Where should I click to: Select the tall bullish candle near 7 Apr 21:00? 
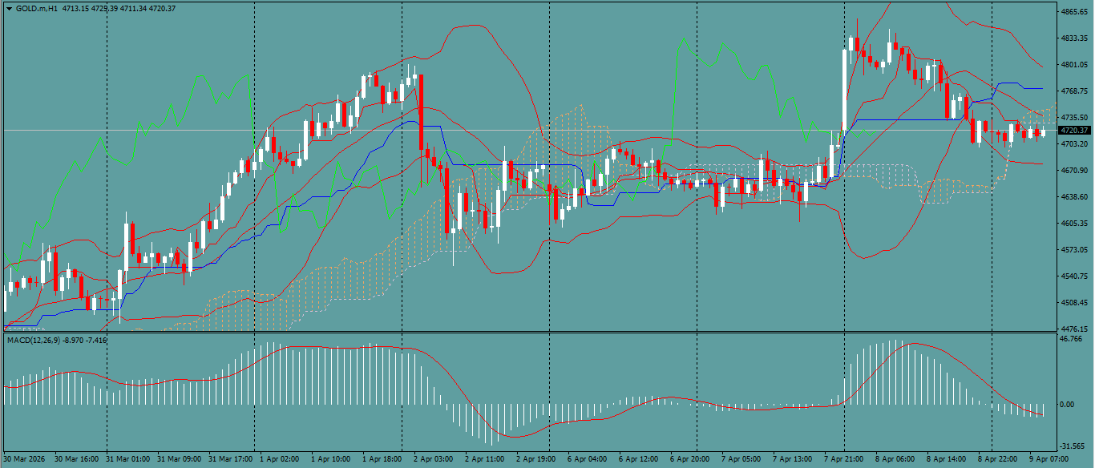tap(843, 88)
